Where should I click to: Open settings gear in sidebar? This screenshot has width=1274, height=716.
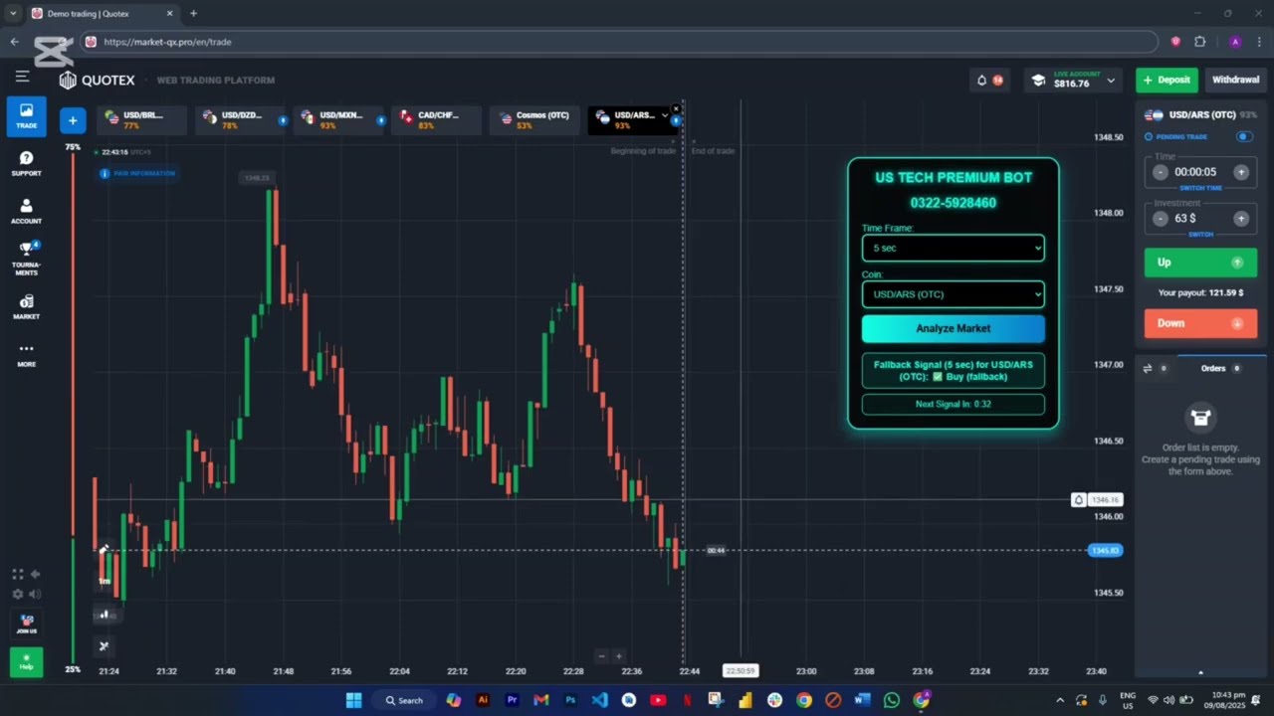click(x=17, y=594)
